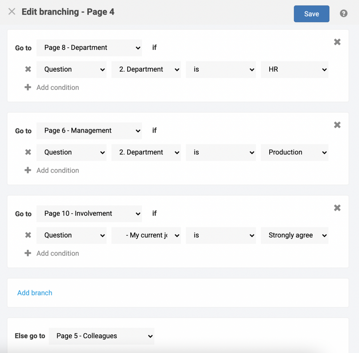The height and width of the screenshot is (353, 359).
Task: Open the Page 8 - Department destination dropdown
Action: coord(89,48)
